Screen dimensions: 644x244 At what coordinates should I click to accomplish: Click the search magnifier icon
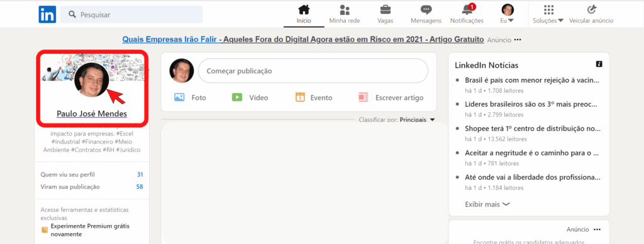[x=72, y=14]
